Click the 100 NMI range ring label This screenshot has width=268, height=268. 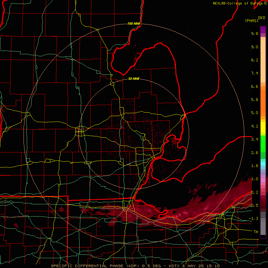(134, 24)
